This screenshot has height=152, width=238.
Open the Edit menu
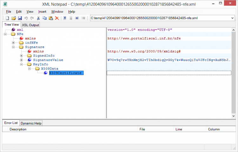19,11
